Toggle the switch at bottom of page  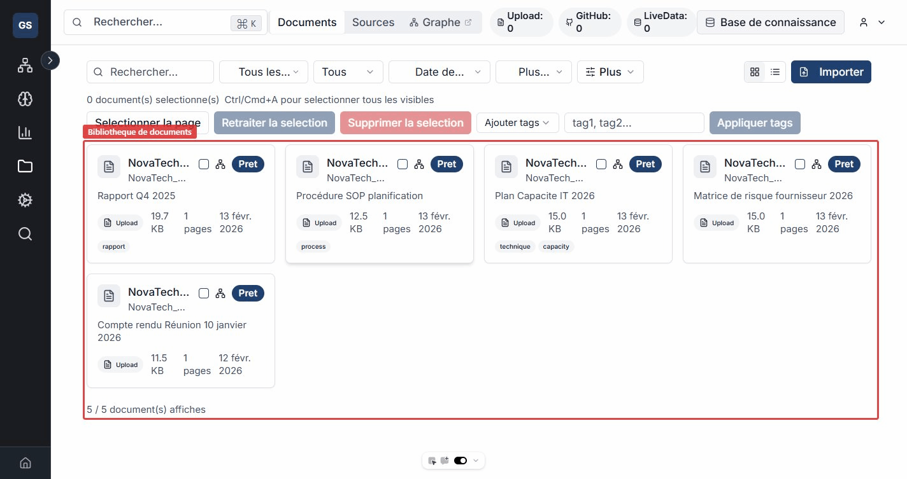(x=460, y=461)
